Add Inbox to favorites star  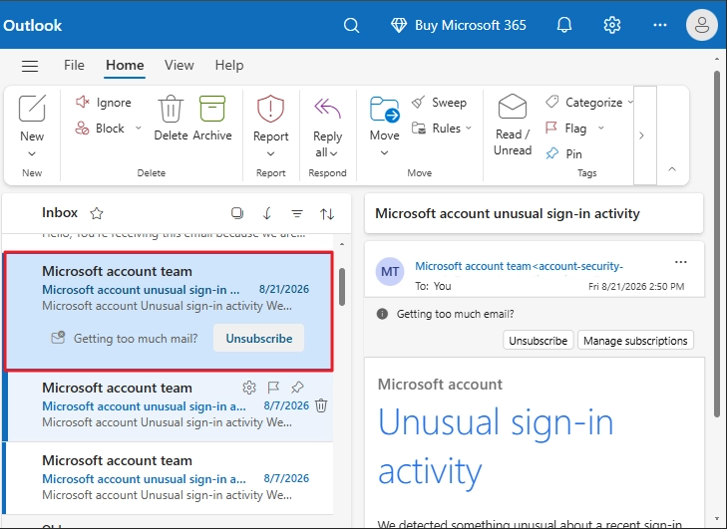tap(97, 213)
